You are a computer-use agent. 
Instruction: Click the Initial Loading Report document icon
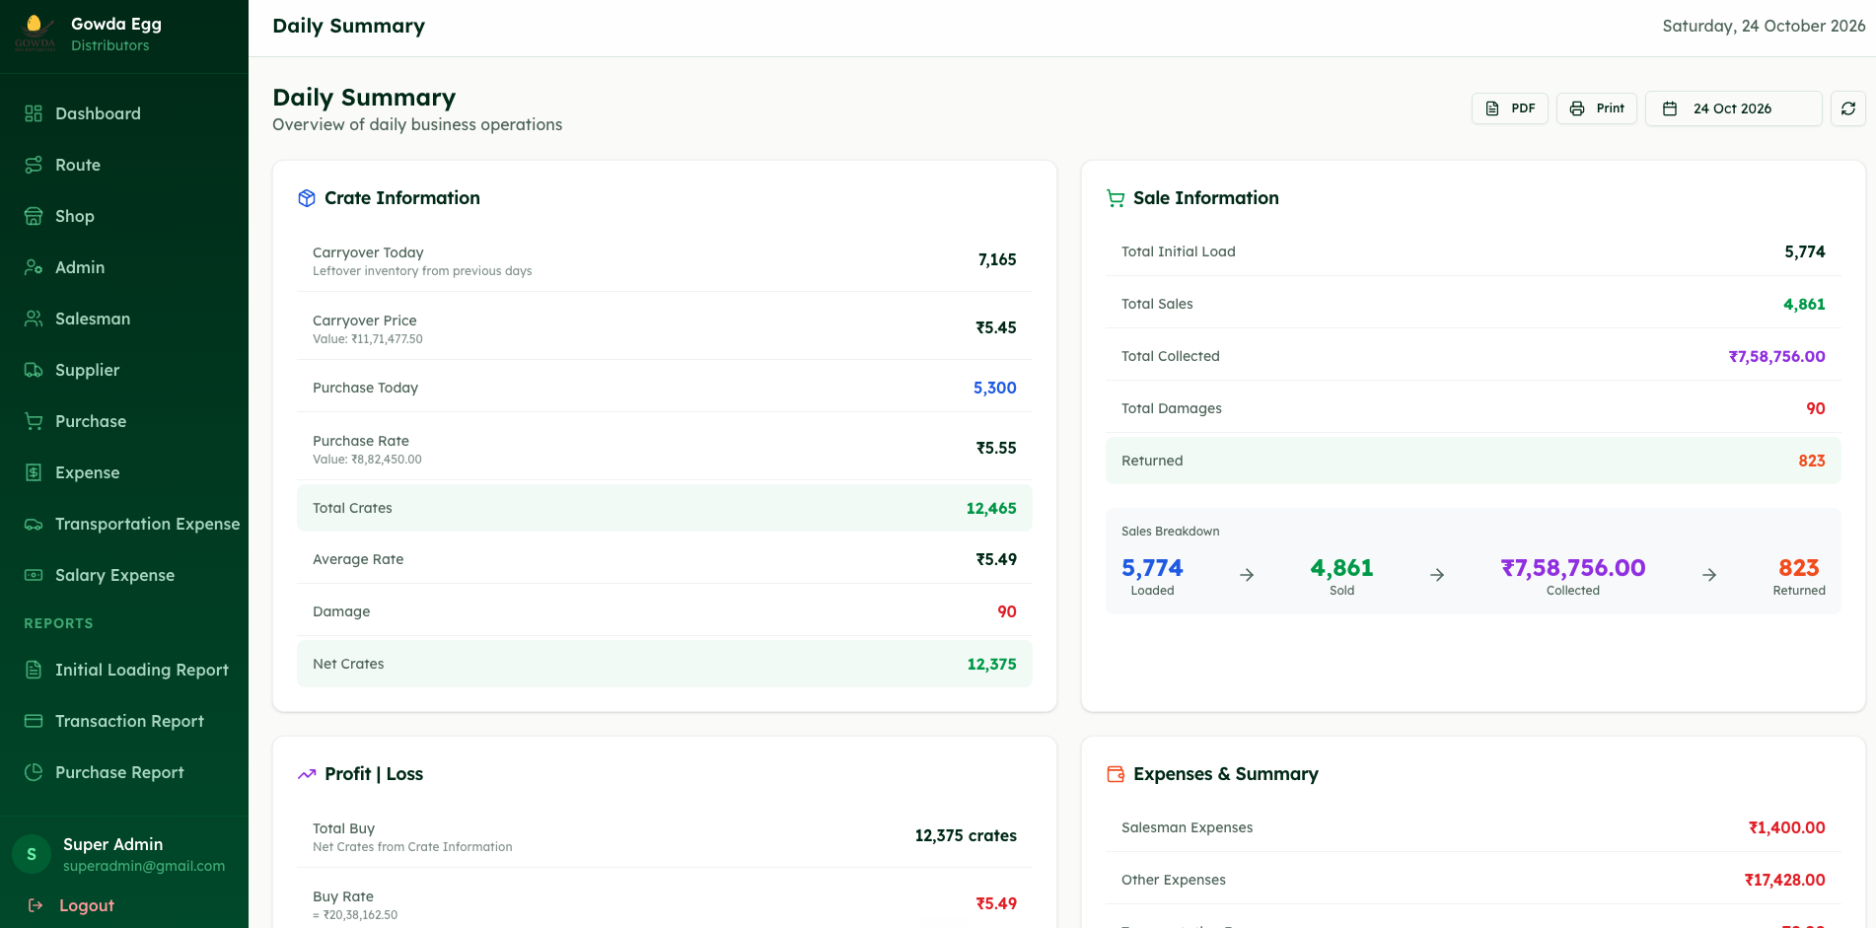tap(34, 670)
